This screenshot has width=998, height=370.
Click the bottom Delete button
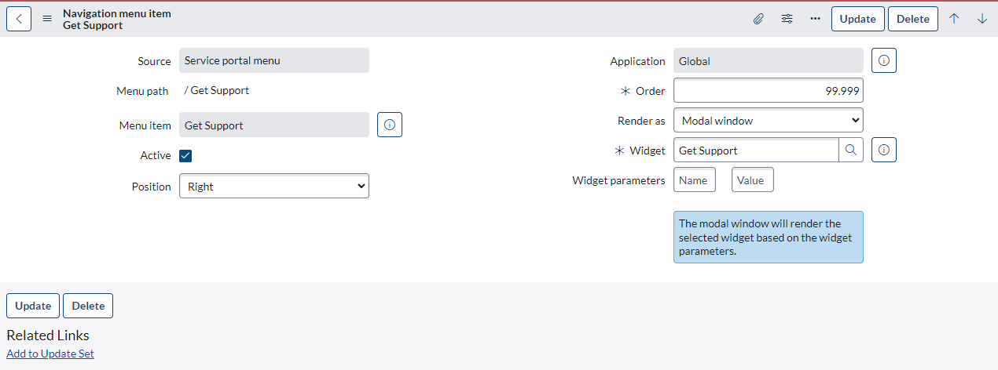88,306
